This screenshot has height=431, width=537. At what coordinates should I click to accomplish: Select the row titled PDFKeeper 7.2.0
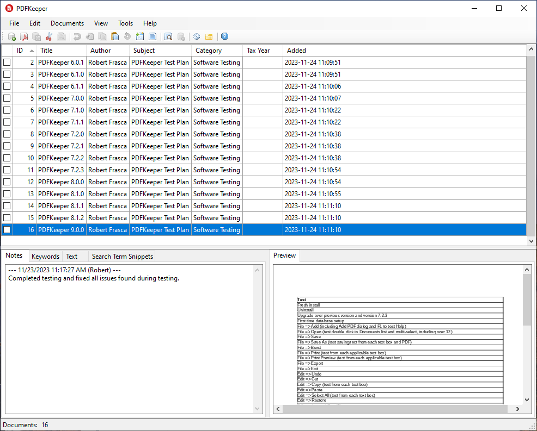click(264, 134)
